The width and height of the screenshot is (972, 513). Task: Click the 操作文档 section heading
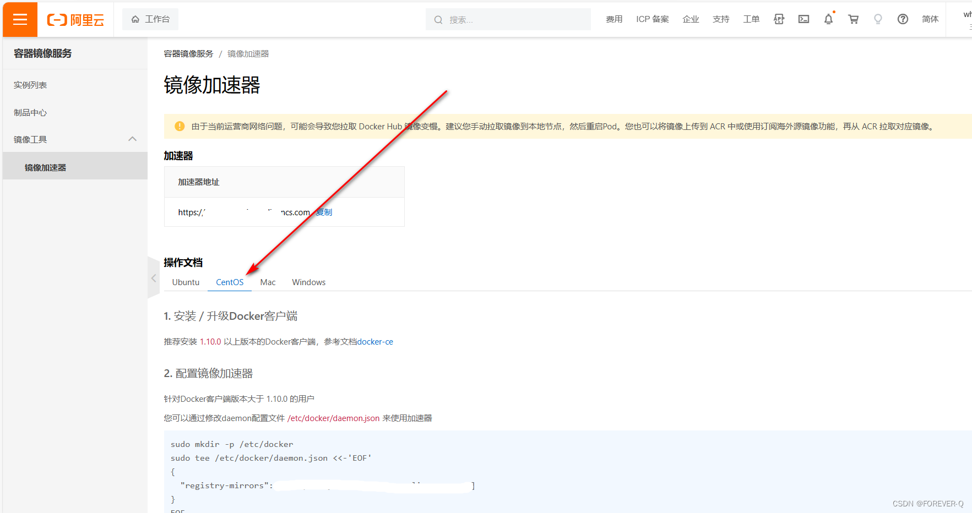coord(183,263)
